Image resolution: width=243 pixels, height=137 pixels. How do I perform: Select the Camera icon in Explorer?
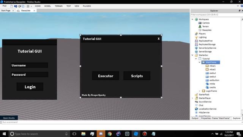(200, 23)
